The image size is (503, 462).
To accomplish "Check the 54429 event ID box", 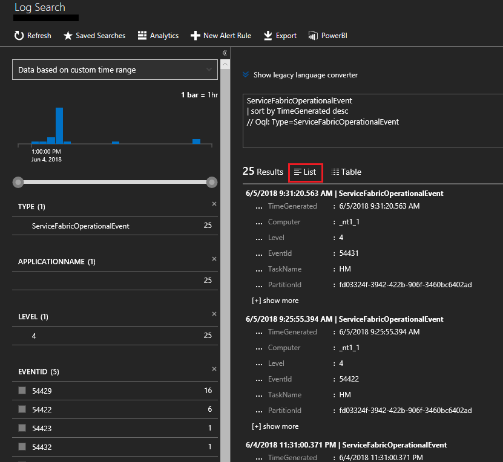I will point(22,391).
